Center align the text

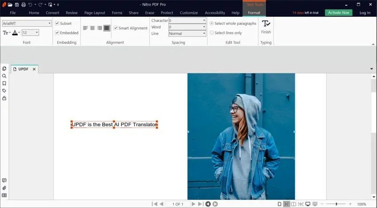click(x=92, y=28)
